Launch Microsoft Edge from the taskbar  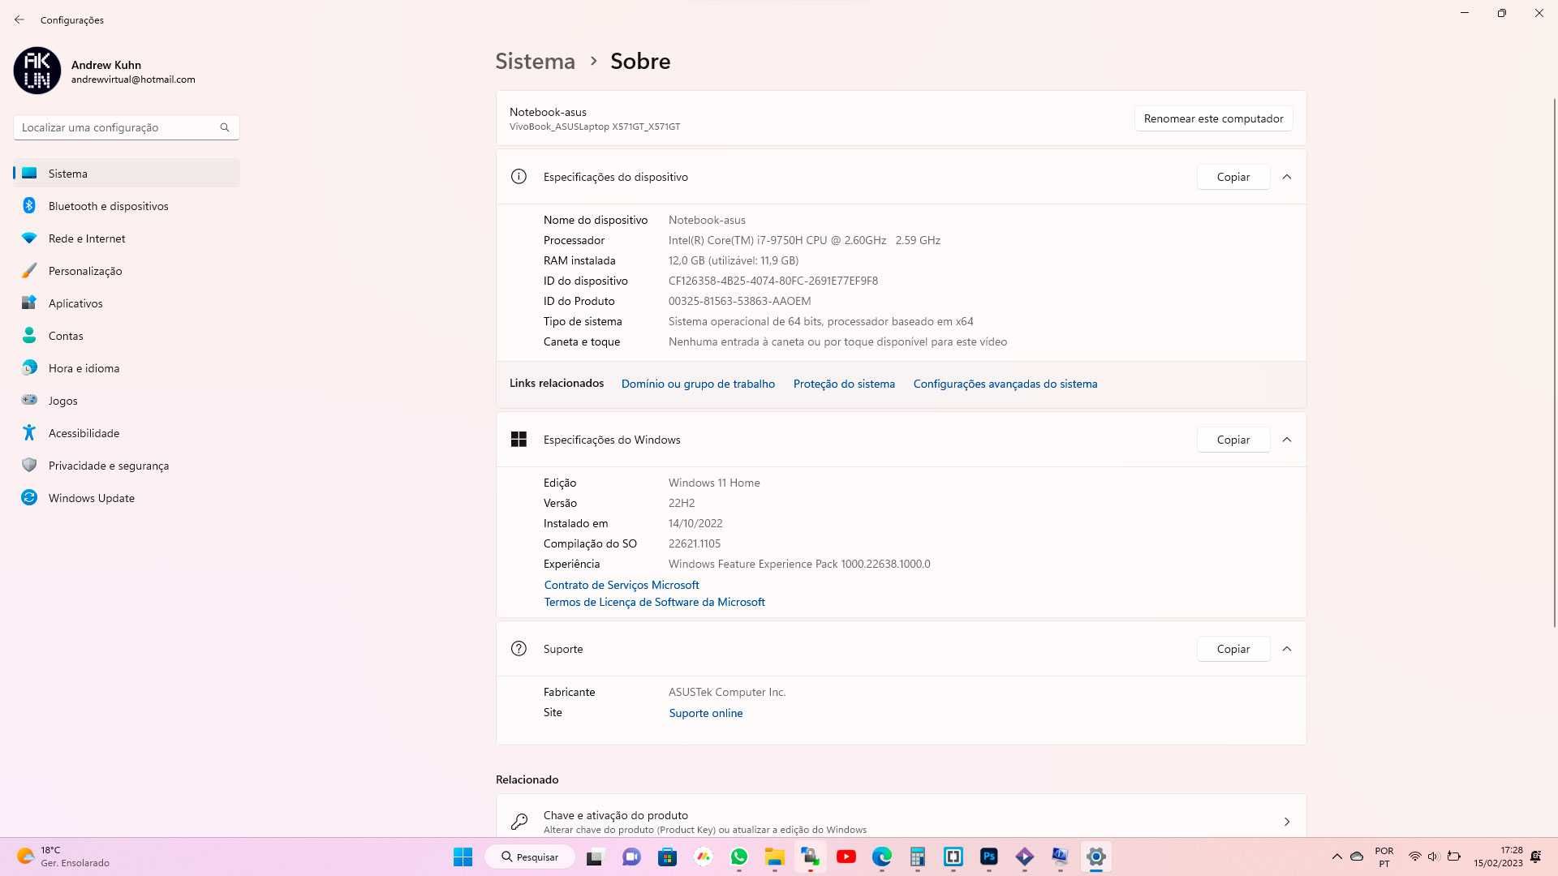(x=881, y=857)
